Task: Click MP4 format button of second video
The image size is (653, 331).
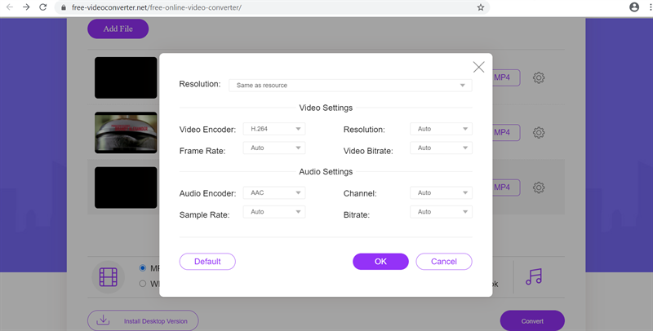Action: 506,133
